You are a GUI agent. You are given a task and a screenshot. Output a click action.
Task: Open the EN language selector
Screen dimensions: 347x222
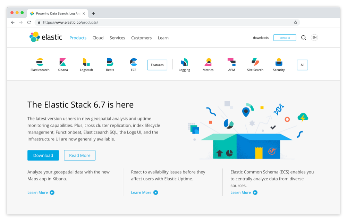[x=314, y=37]
